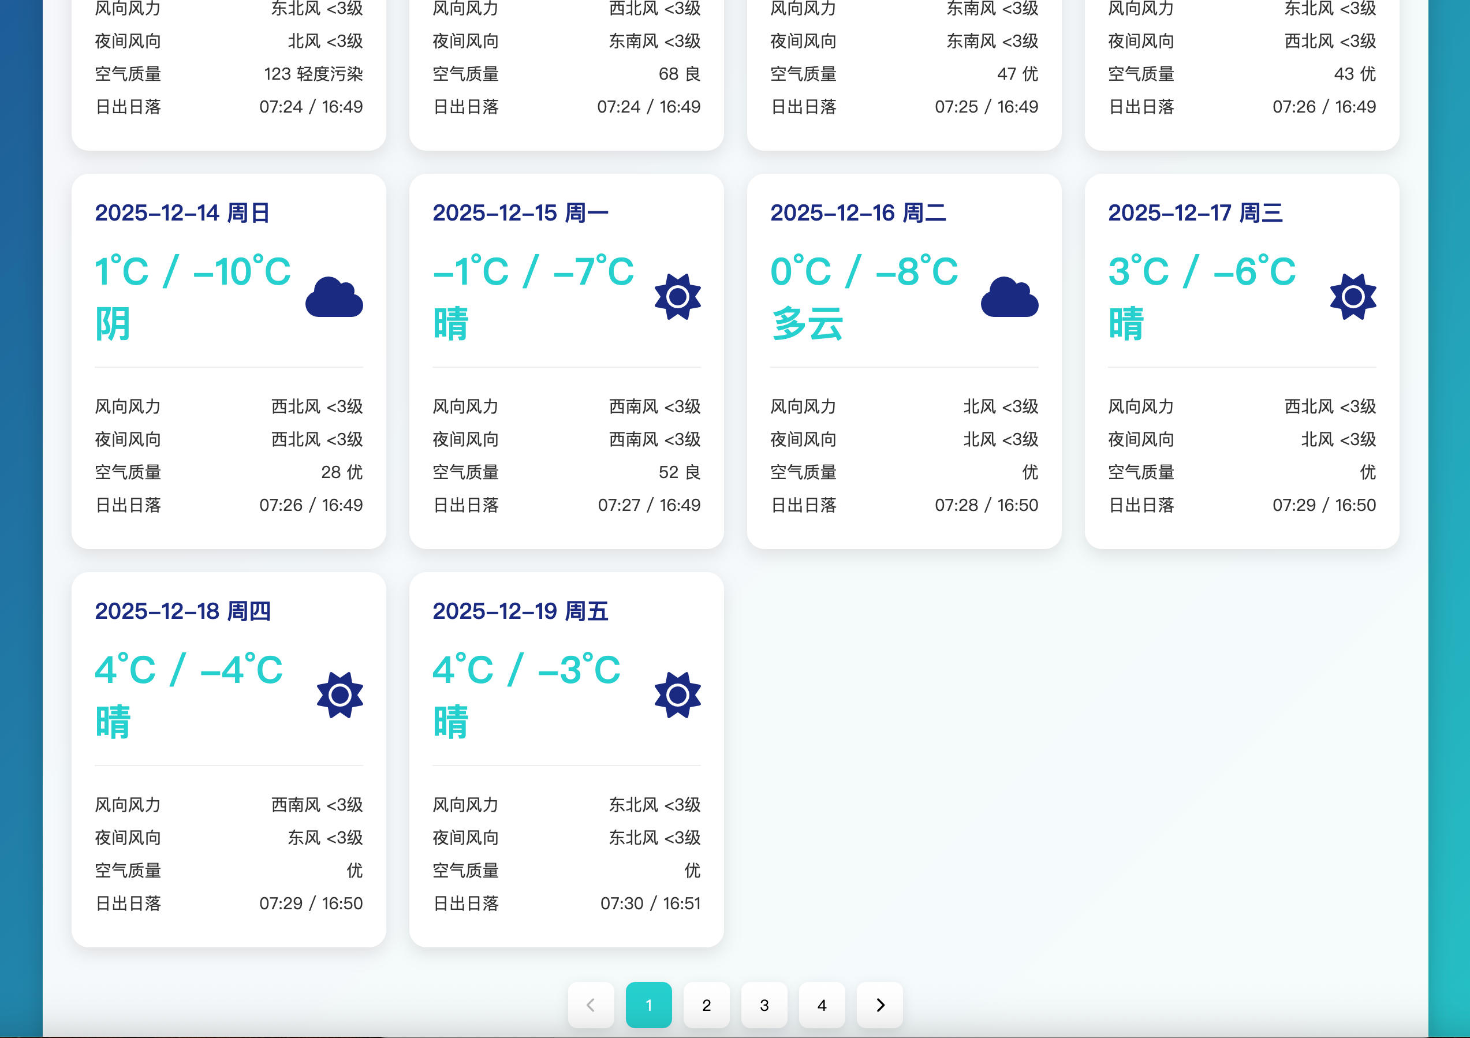Click the sunrise/sunset time 07:28 / 16:50
The height and width of the screenshot is (1038, 1470).
(986, 505)
